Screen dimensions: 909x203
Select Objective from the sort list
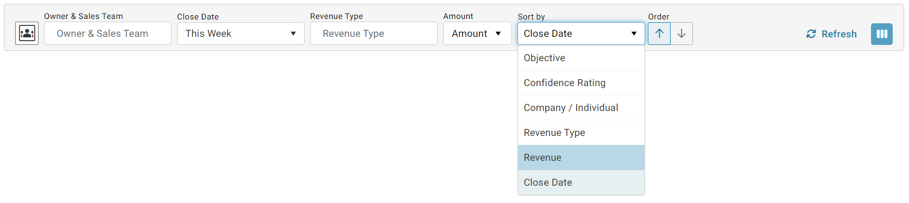point(581,58)
